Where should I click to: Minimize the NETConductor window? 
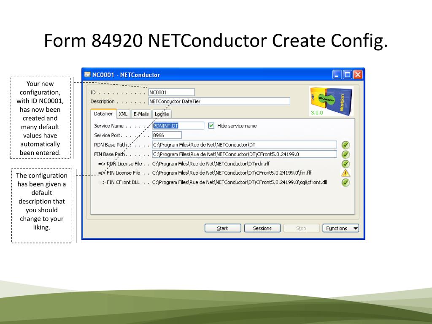(x=337, y=75)
